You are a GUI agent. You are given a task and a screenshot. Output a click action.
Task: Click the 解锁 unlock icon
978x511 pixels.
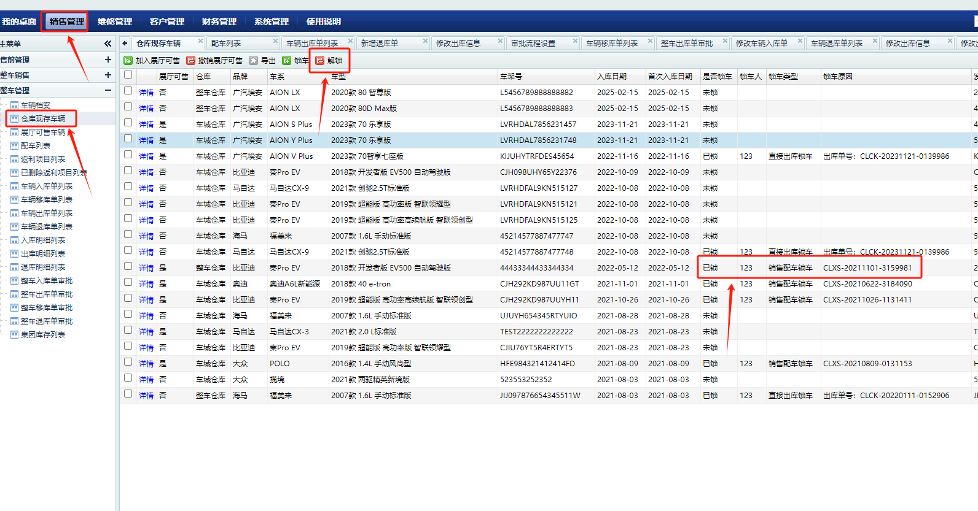320,61
